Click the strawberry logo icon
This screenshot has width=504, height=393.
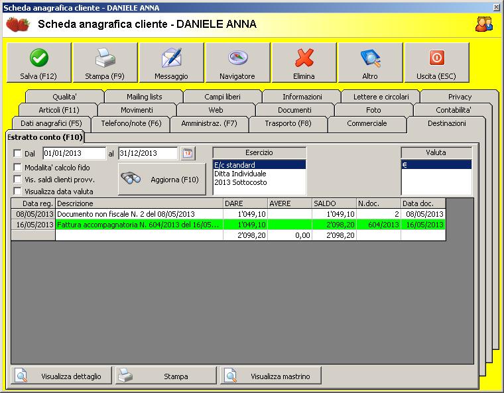18,24
